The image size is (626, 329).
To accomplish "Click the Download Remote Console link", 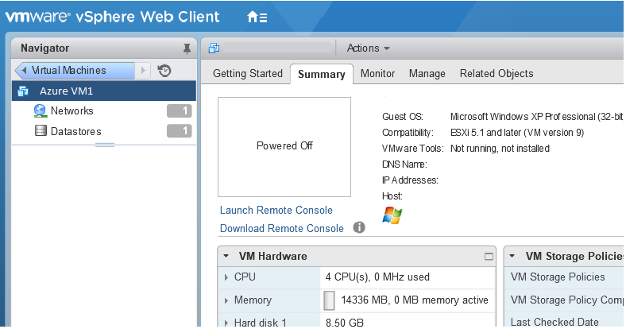I will [x=282, y=228].
